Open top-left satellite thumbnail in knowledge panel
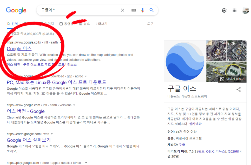 pos(216,51)
